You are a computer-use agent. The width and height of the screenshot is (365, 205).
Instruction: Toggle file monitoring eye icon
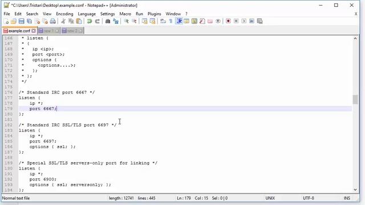[x=218, y=22]
